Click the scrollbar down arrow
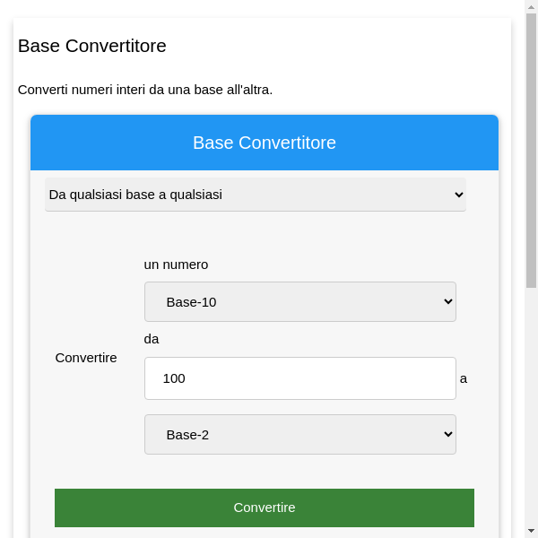This screenshot has width=538, height=538. (x=531, y=531)
